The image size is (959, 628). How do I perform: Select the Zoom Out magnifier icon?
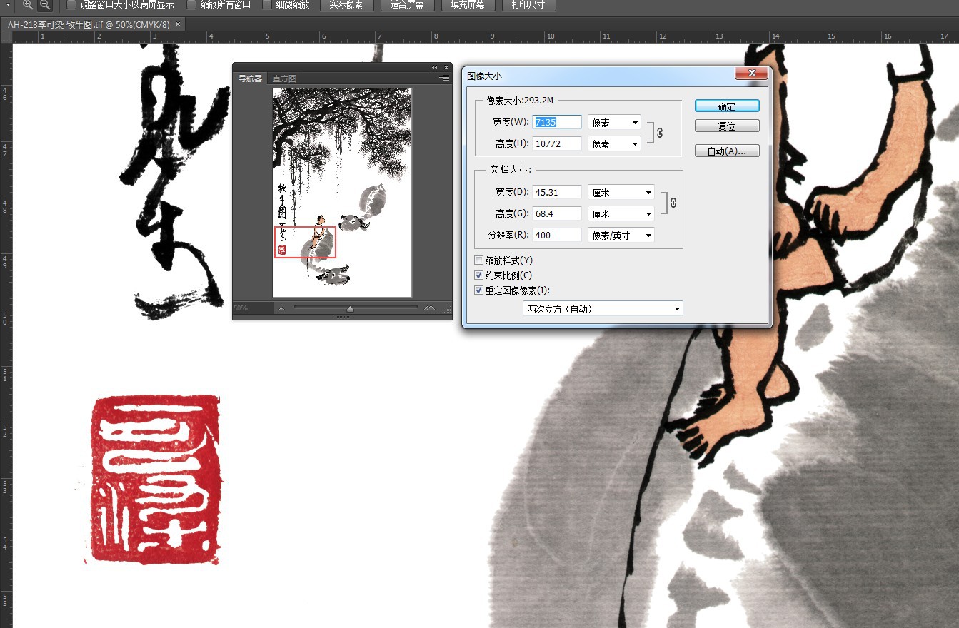click(x=45, y=4)
